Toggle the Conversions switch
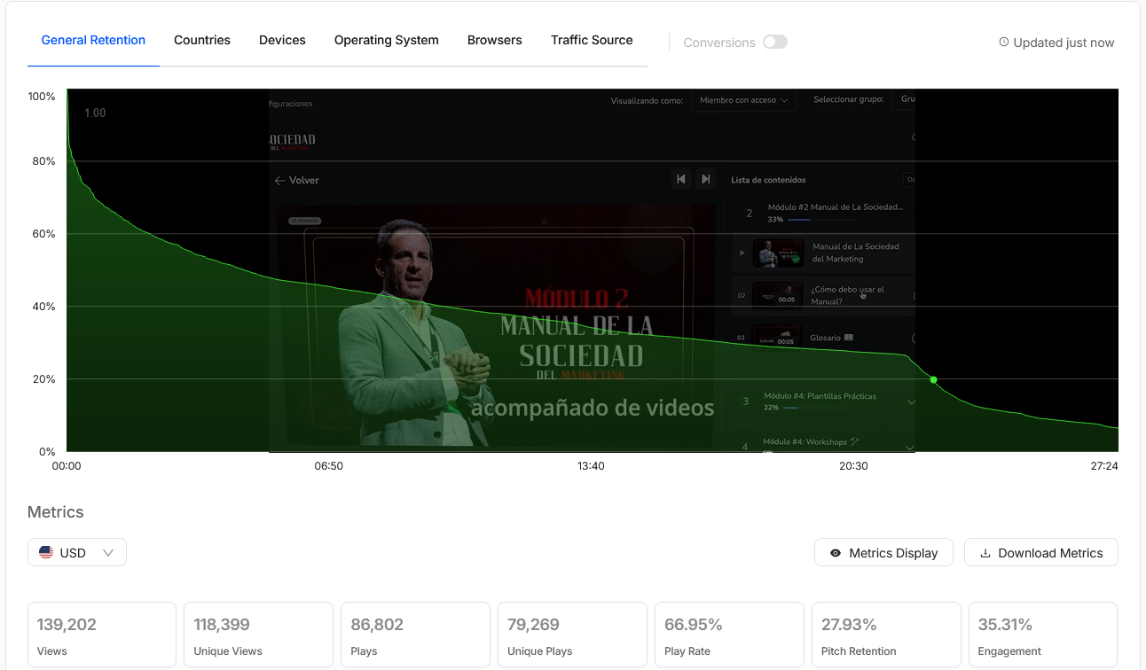This screenshot has height=670, width=1146. [x=775, y=42]
